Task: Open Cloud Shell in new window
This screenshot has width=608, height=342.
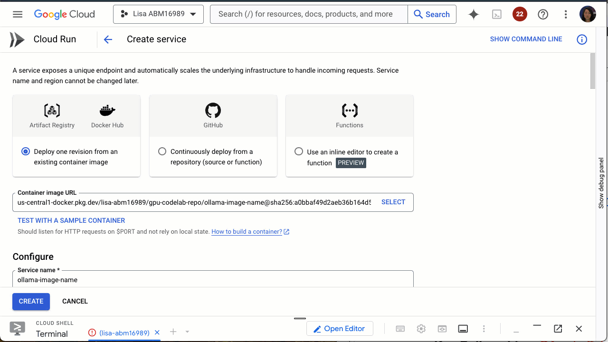Action: click(x=558, y=329)
